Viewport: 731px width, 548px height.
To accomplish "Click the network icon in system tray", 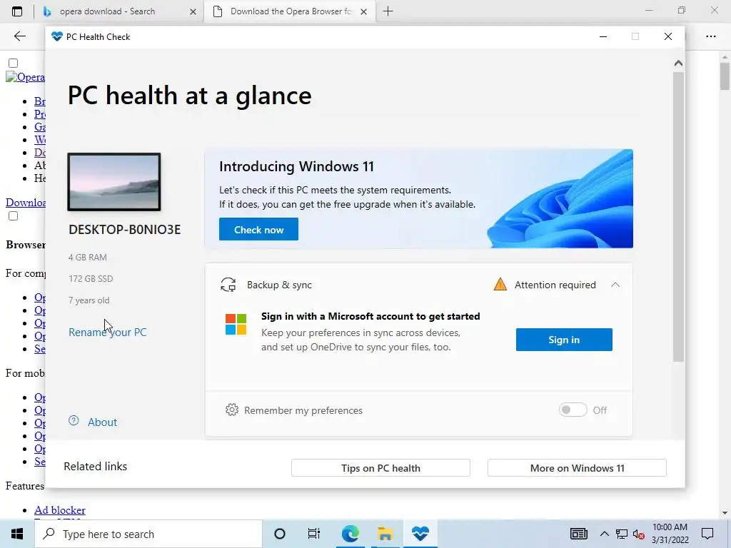I will 622,534.
